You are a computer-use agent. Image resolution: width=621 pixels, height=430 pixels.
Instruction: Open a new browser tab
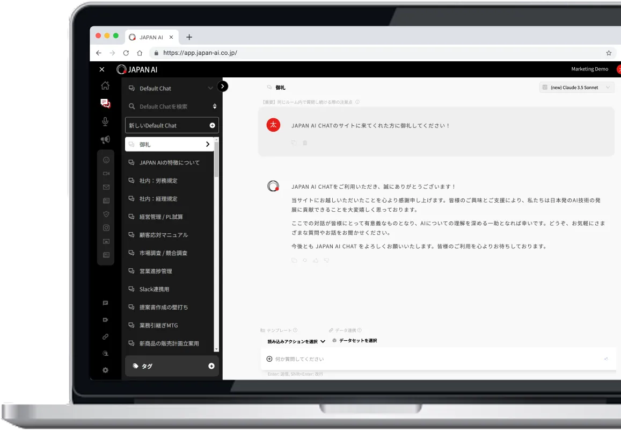click(x=189, y=37)
